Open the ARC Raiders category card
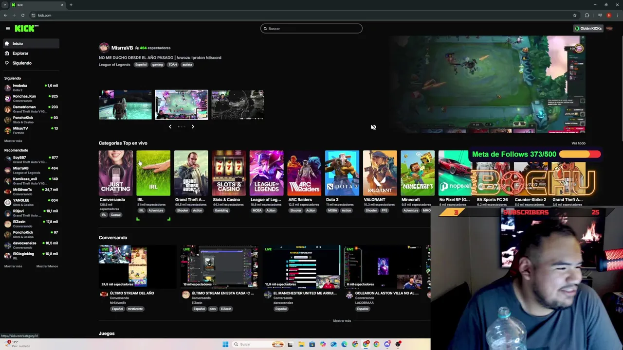 (x=304, y=173)
